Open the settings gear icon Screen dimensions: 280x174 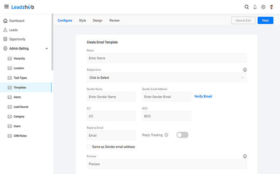[x=263, y=7]
